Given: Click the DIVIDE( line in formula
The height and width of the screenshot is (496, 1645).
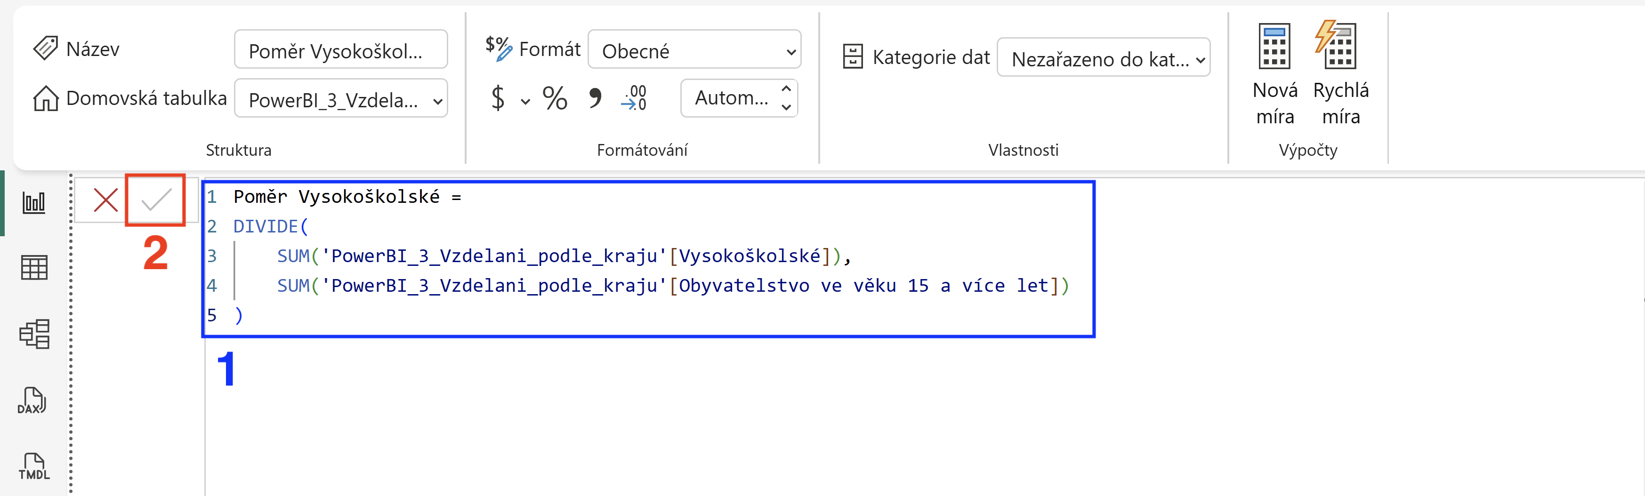Looking at the screenshot, I should 270,226.
